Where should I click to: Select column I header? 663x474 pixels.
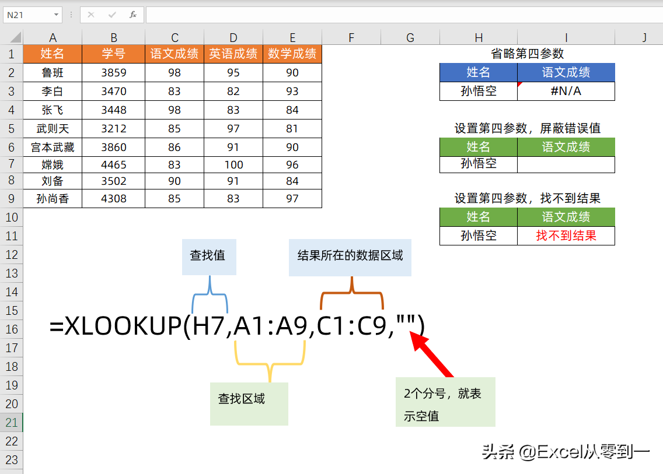(x=566, y=37)
